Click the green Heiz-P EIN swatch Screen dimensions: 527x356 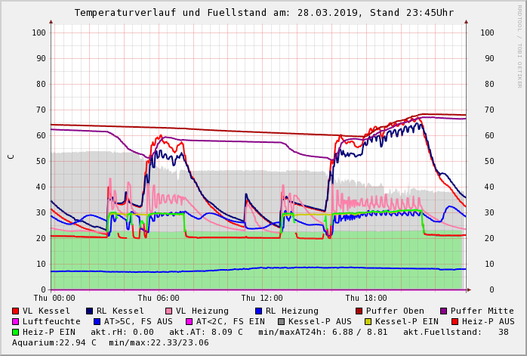coord(15,332)
